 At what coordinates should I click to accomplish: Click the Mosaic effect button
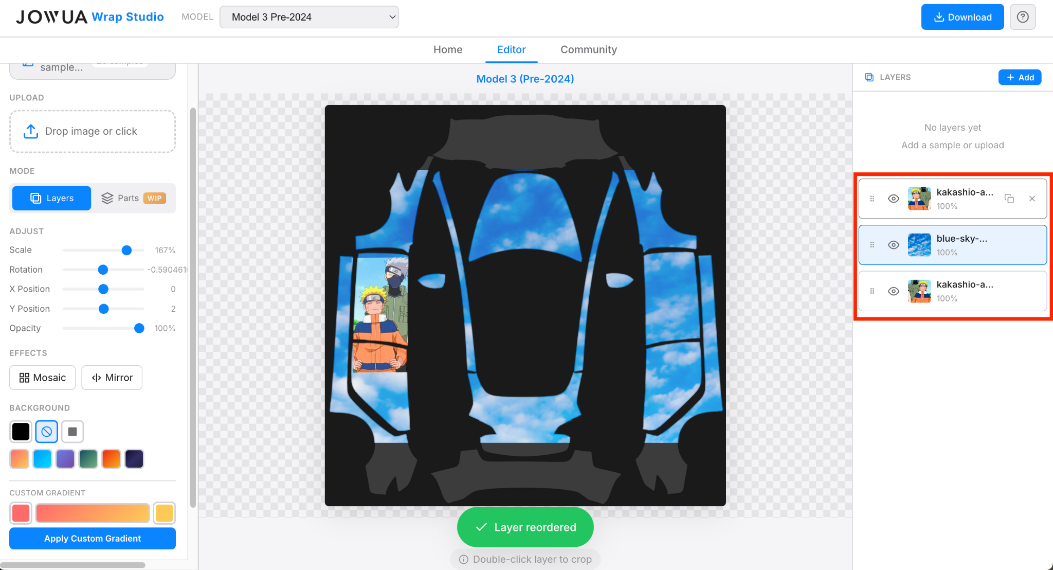43,378
